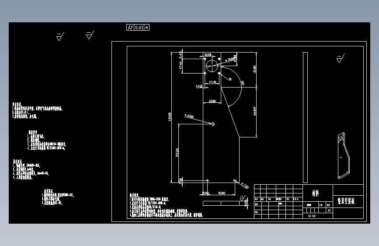The height and width of the screenshot is (246, 379).
Task: Select the 135° angle dimension on the arc
Action: [243, 83]
